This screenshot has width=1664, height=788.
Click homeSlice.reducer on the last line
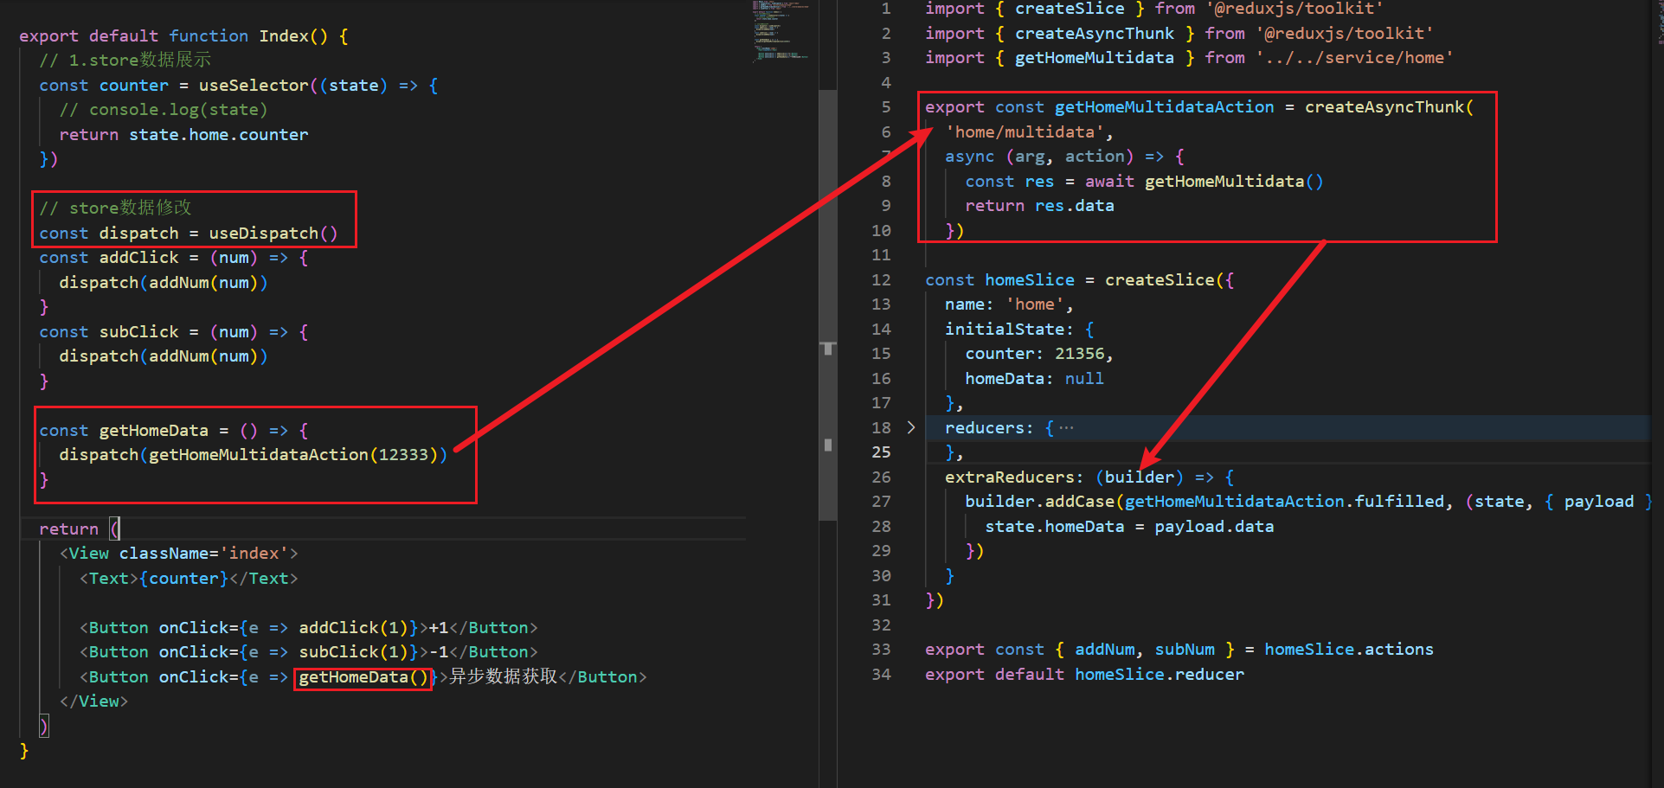(x=1160, y=675)
